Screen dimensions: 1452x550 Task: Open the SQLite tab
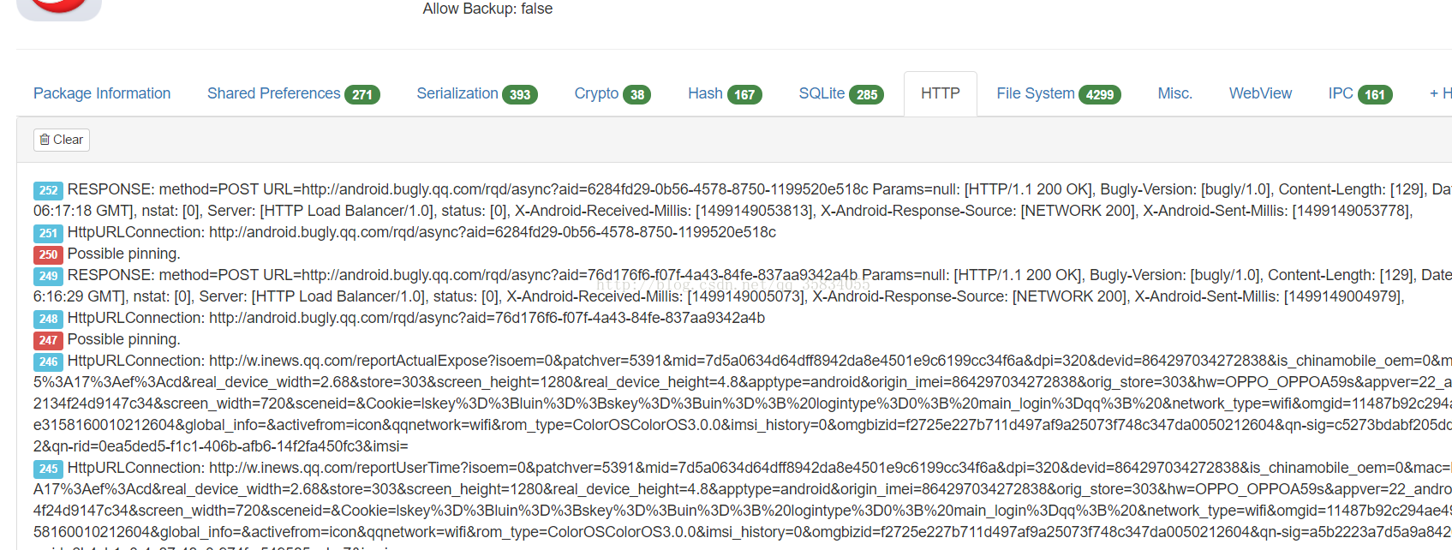pos(840,93)
